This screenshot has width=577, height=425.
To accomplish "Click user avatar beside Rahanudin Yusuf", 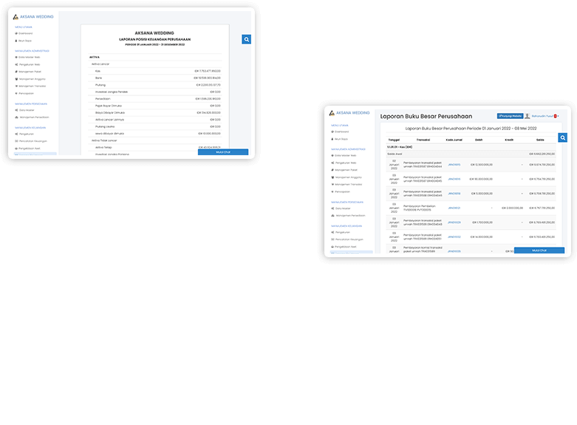I will click(x=528, y=116).
